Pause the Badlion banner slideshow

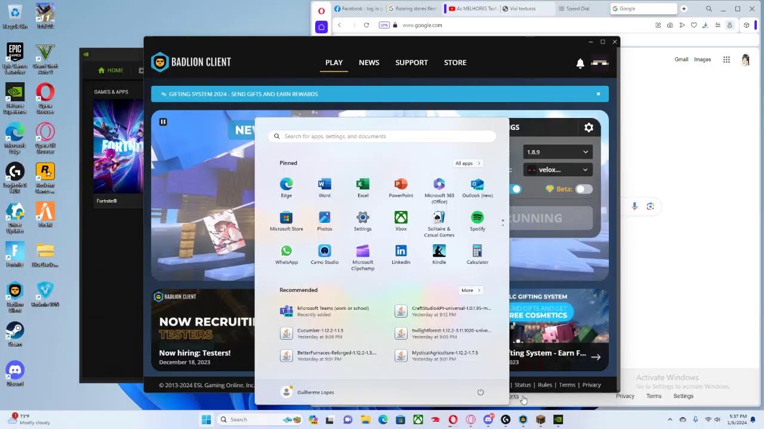tap(163, 122)
